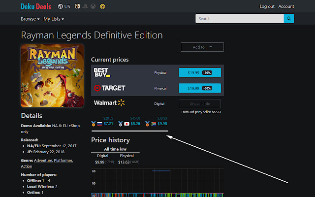Open the Action genre link
315x197 pixels.
click(x=27, y=166)
